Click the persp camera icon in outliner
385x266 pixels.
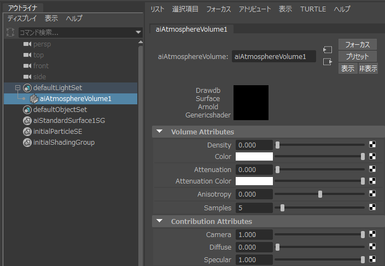[x=27, y=44]
